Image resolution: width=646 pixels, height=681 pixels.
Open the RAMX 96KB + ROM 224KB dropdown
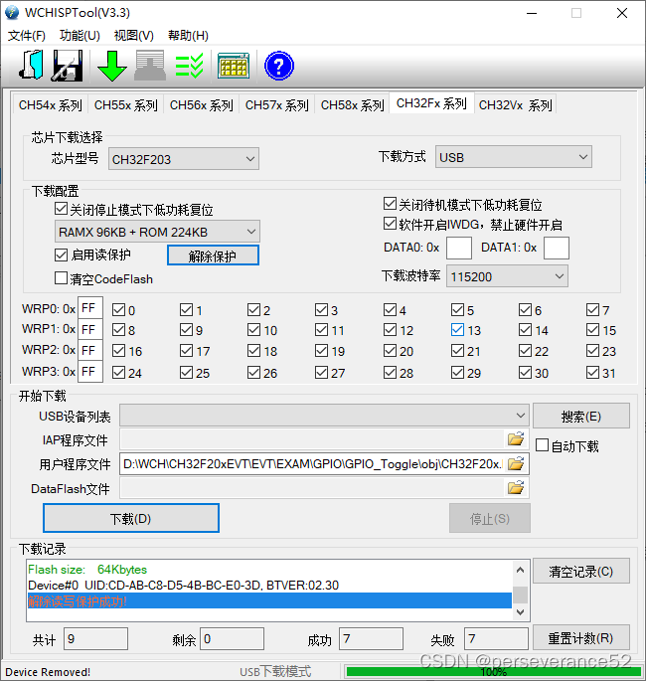coord(157,232)
